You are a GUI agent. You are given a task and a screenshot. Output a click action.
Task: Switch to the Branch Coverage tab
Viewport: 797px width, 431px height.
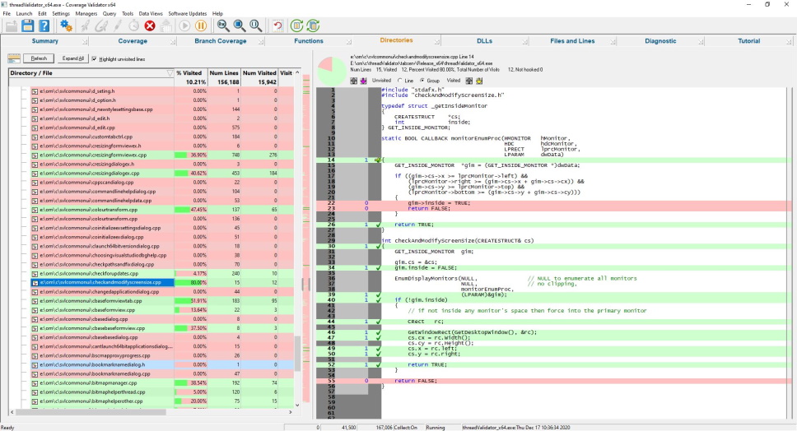(220, 41)
